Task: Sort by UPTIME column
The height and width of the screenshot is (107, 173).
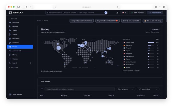Action: point(156,95)
